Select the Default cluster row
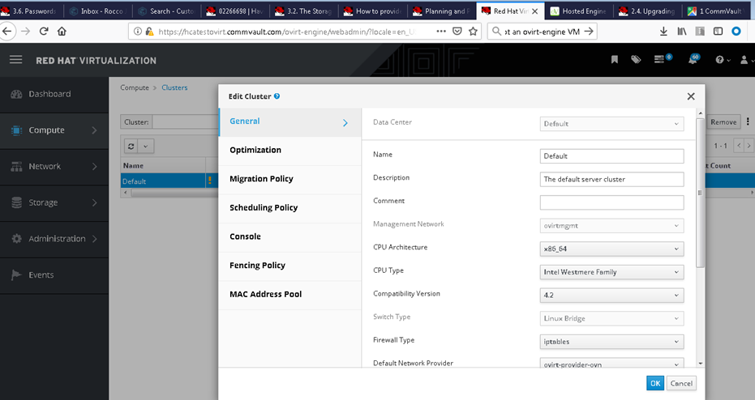This screenshot has height=400, width=755. coord(164,181)
